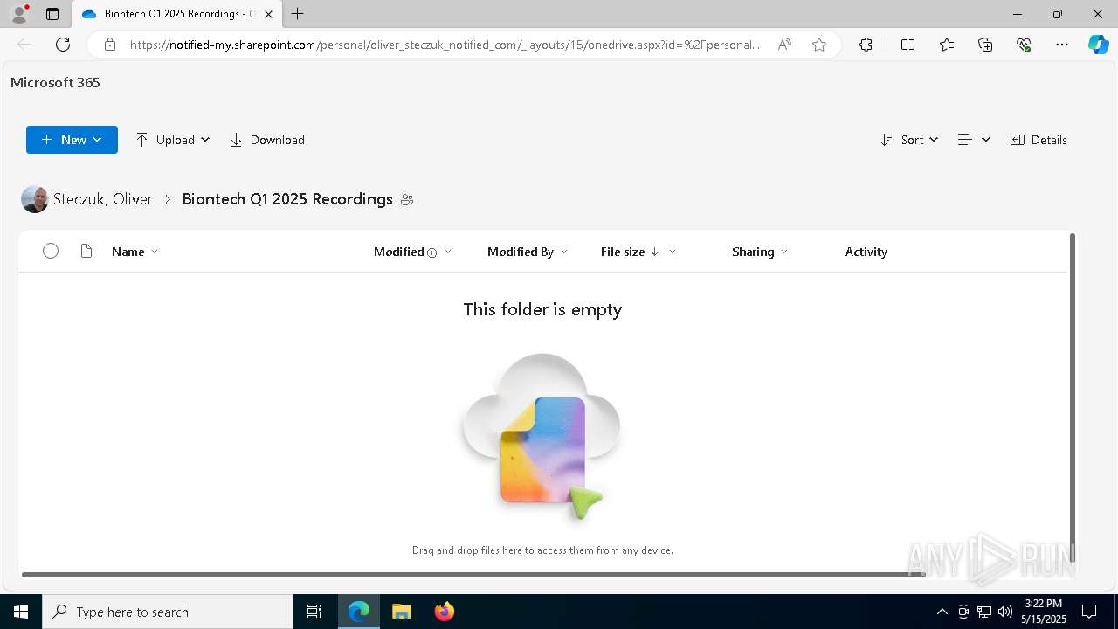1118x629 pixels.
Task: Toggle Split screen icon
Action: [908, 45]
